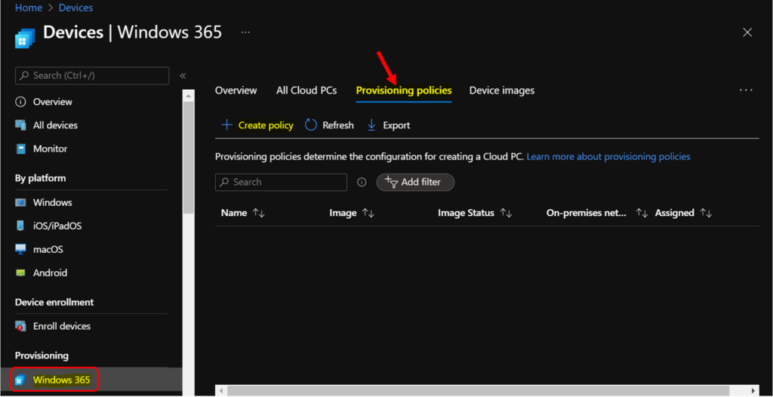Screen dimensions: 773x397
Task: Switch to the Overview tab
Action: coord(236,91)
